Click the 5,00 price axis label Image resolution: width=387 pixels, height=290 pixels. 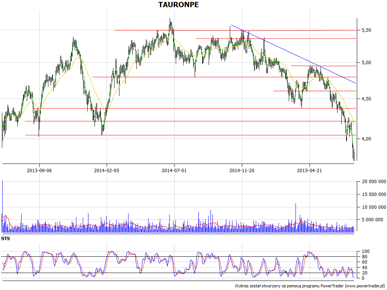pyautogui.click(x=366, y=63)
